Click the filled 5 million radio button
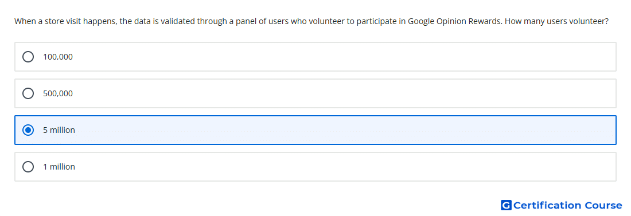Image resolution: width=631 pixels, height=216 pixels. [x=28, y=130]
